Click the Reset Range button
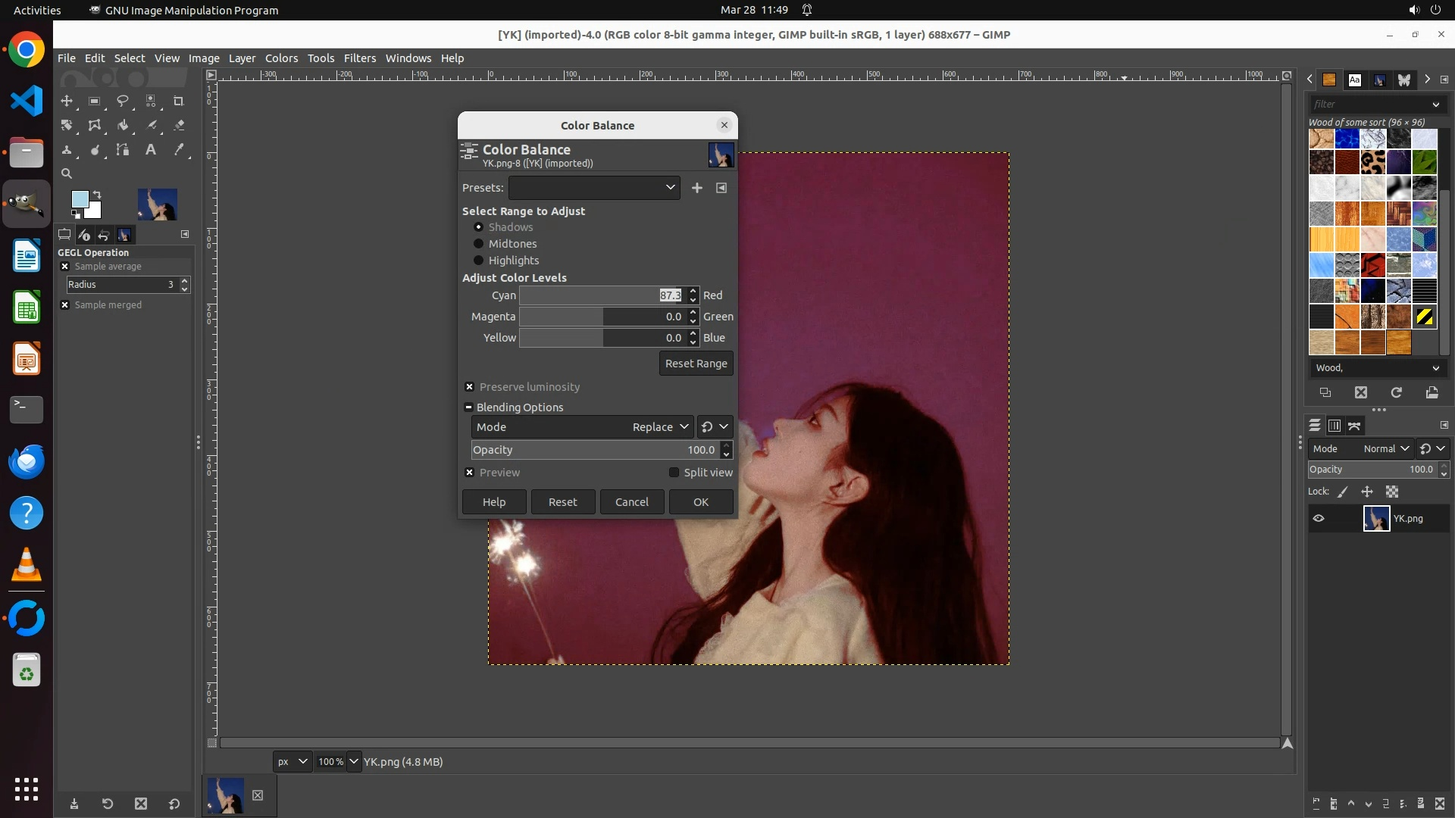This screenshot has height=818, width=1455. 696,364
